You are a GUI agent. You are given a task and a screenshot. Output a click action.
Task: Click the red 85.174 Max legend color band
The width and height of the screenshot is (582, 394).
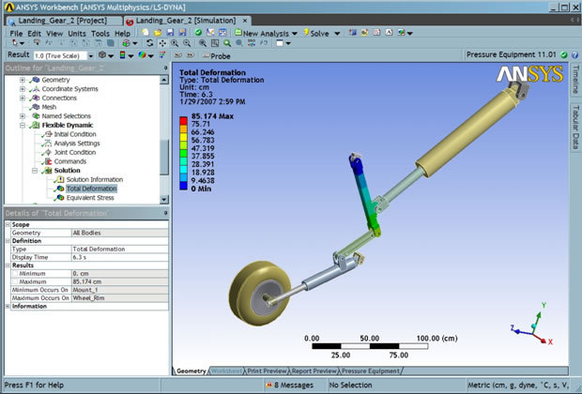182,114
